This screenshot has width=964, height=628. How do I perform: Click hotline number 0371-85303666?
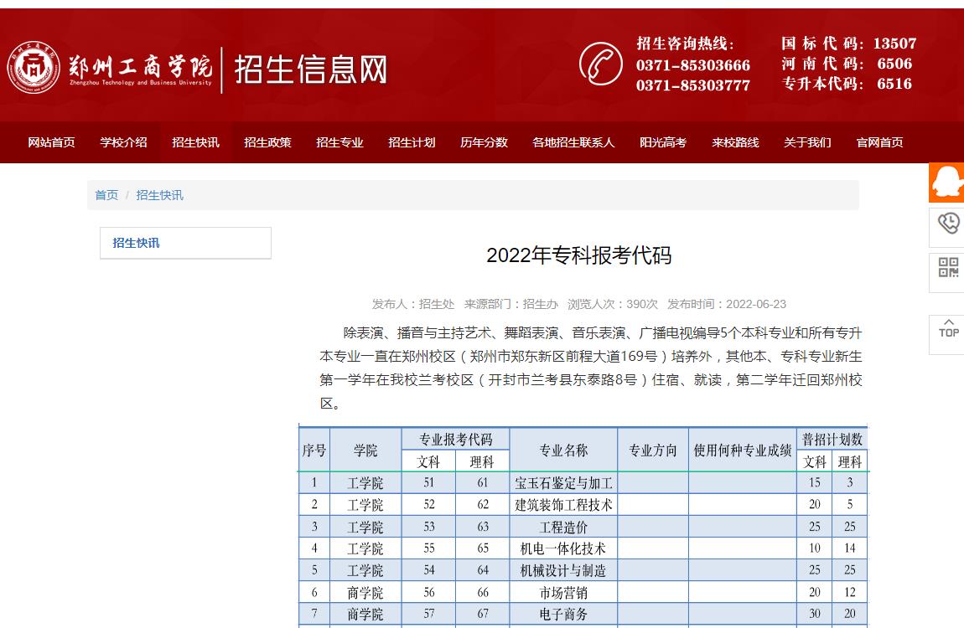pyautogui.click(x=693, y=65)
